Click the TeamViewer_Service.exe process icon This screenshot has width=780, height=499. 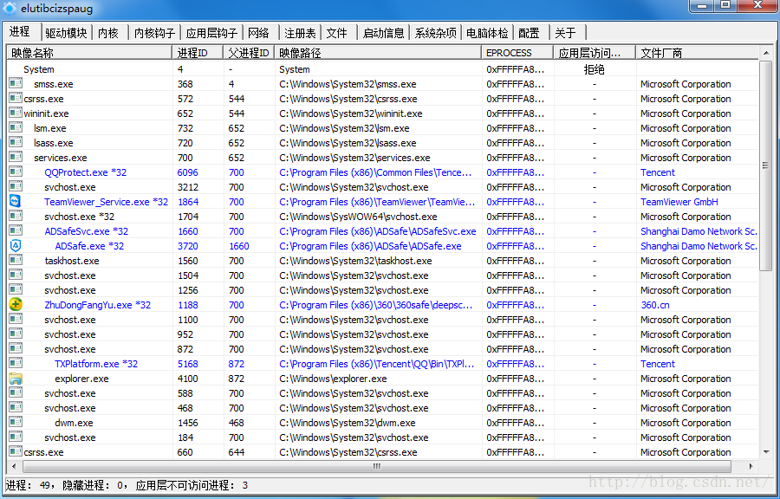[x=16, y=201]
